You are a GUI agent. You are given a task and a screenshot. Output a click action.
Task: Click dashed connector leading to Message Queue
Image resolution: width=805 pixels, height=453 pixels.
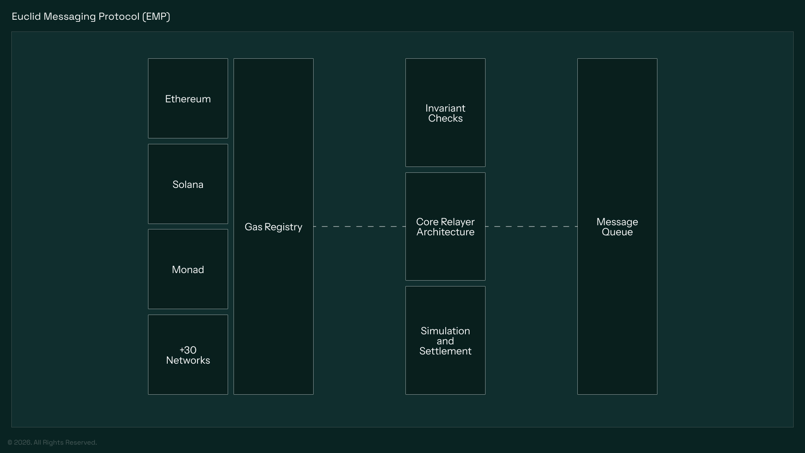tap(531, 226)
